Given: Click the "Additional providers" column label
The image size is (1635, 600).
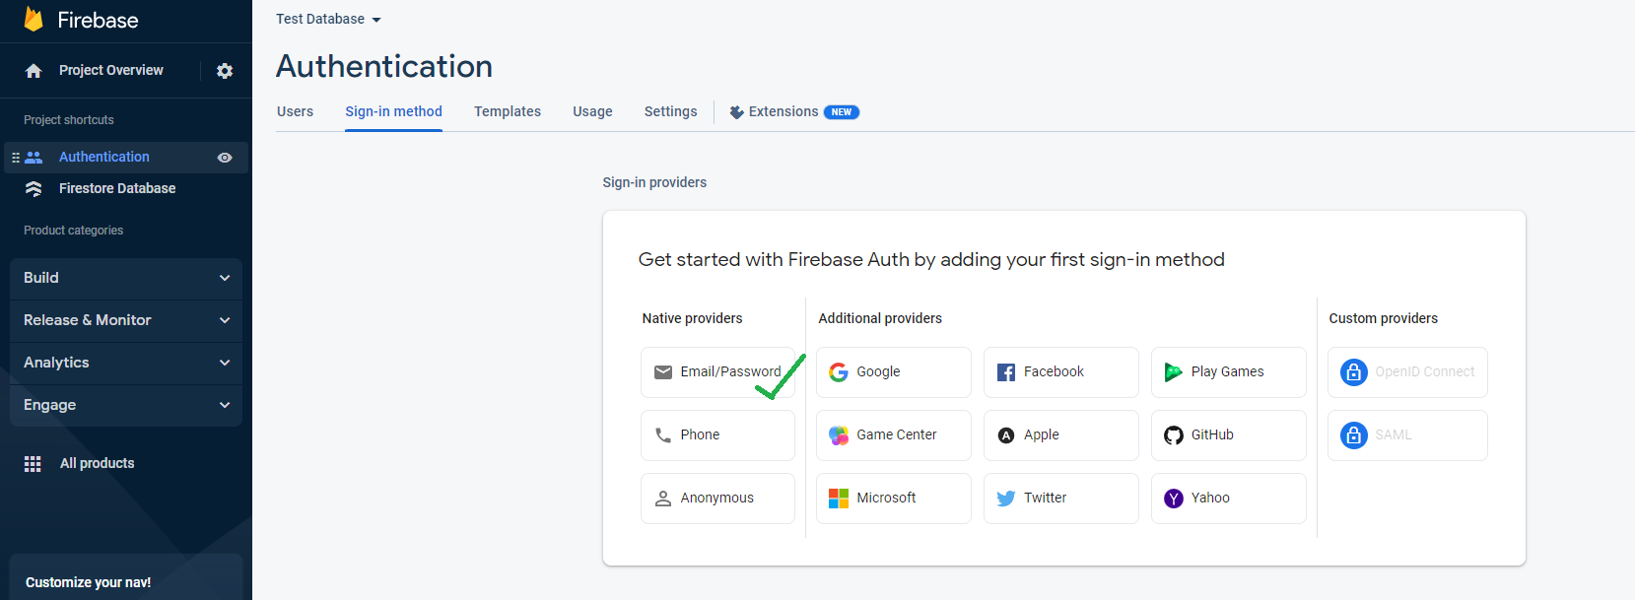Looking at the screenshot, I should coord(880,318).
